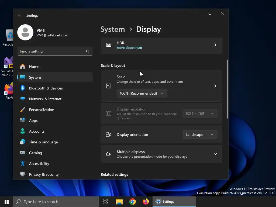Open Apps settings category
This screenshot has height=207, width=276.
[55, 120]
